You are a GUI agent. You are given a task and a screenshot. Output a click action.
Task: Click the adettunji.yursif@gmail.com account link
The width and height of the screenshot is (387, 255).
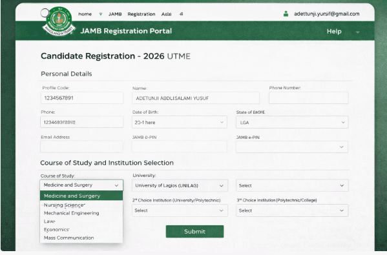coord(326,14)
